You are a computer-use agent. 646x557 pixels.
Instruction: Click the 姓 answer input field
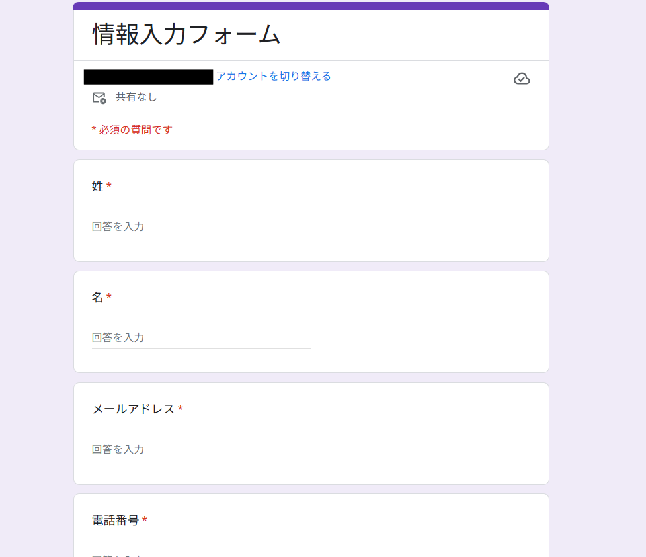[x=202, y=227]
